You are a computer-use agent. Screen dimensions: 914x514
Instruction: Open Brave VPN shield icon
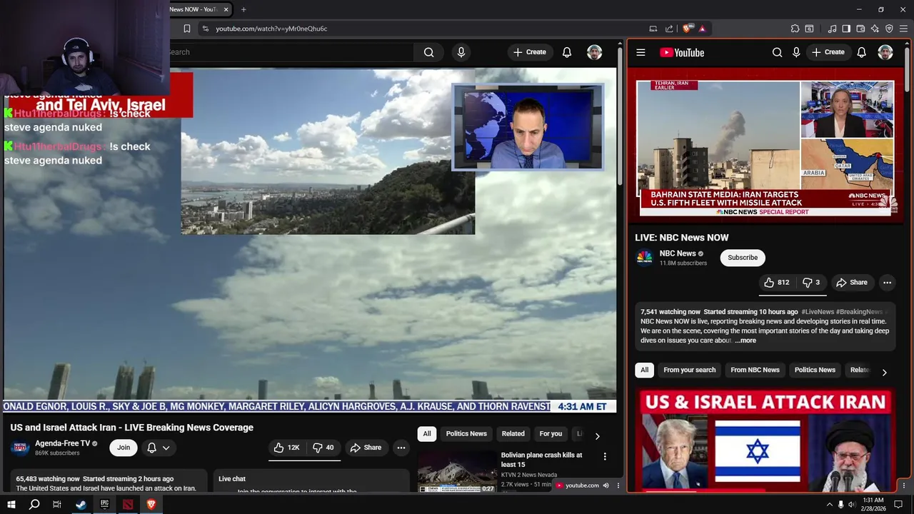[x=889, y=29]
